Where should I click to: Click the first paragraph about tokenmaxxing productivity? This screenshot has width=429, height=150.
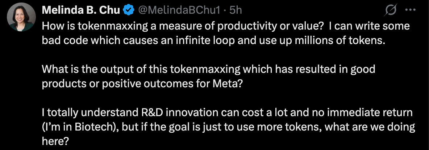coord(217,33)
